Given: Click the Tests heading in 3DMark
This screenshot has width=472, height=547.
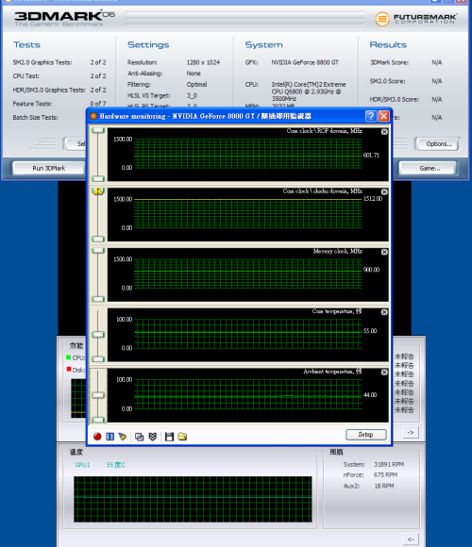Looking at the screenshot, I should [26, 44].
